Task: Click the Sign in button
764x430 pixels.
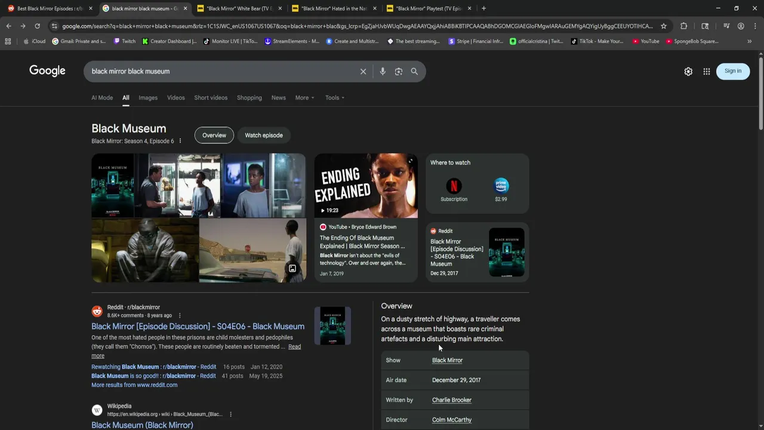Action: 733,71
